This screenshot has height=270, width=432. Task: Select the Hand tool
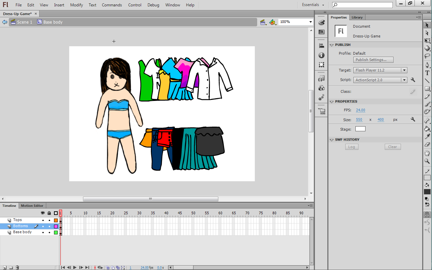(x=427, y=154)
